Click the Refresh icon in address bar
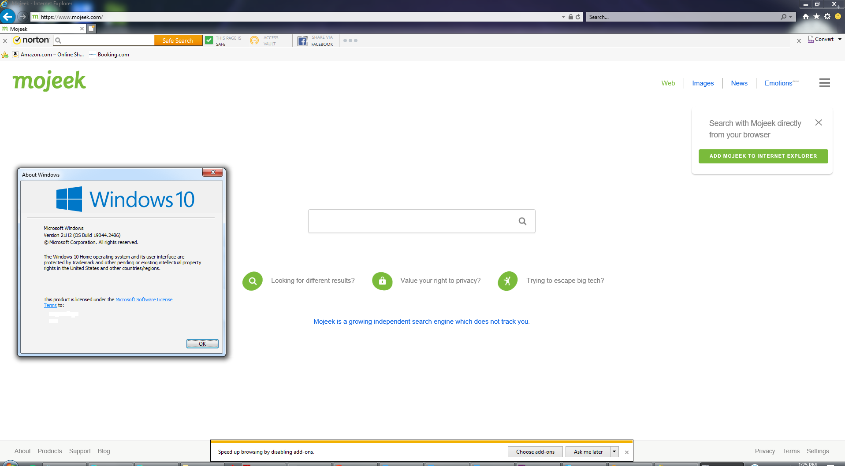The width and height of the screenshot is (845, 466). pos(578,17)
